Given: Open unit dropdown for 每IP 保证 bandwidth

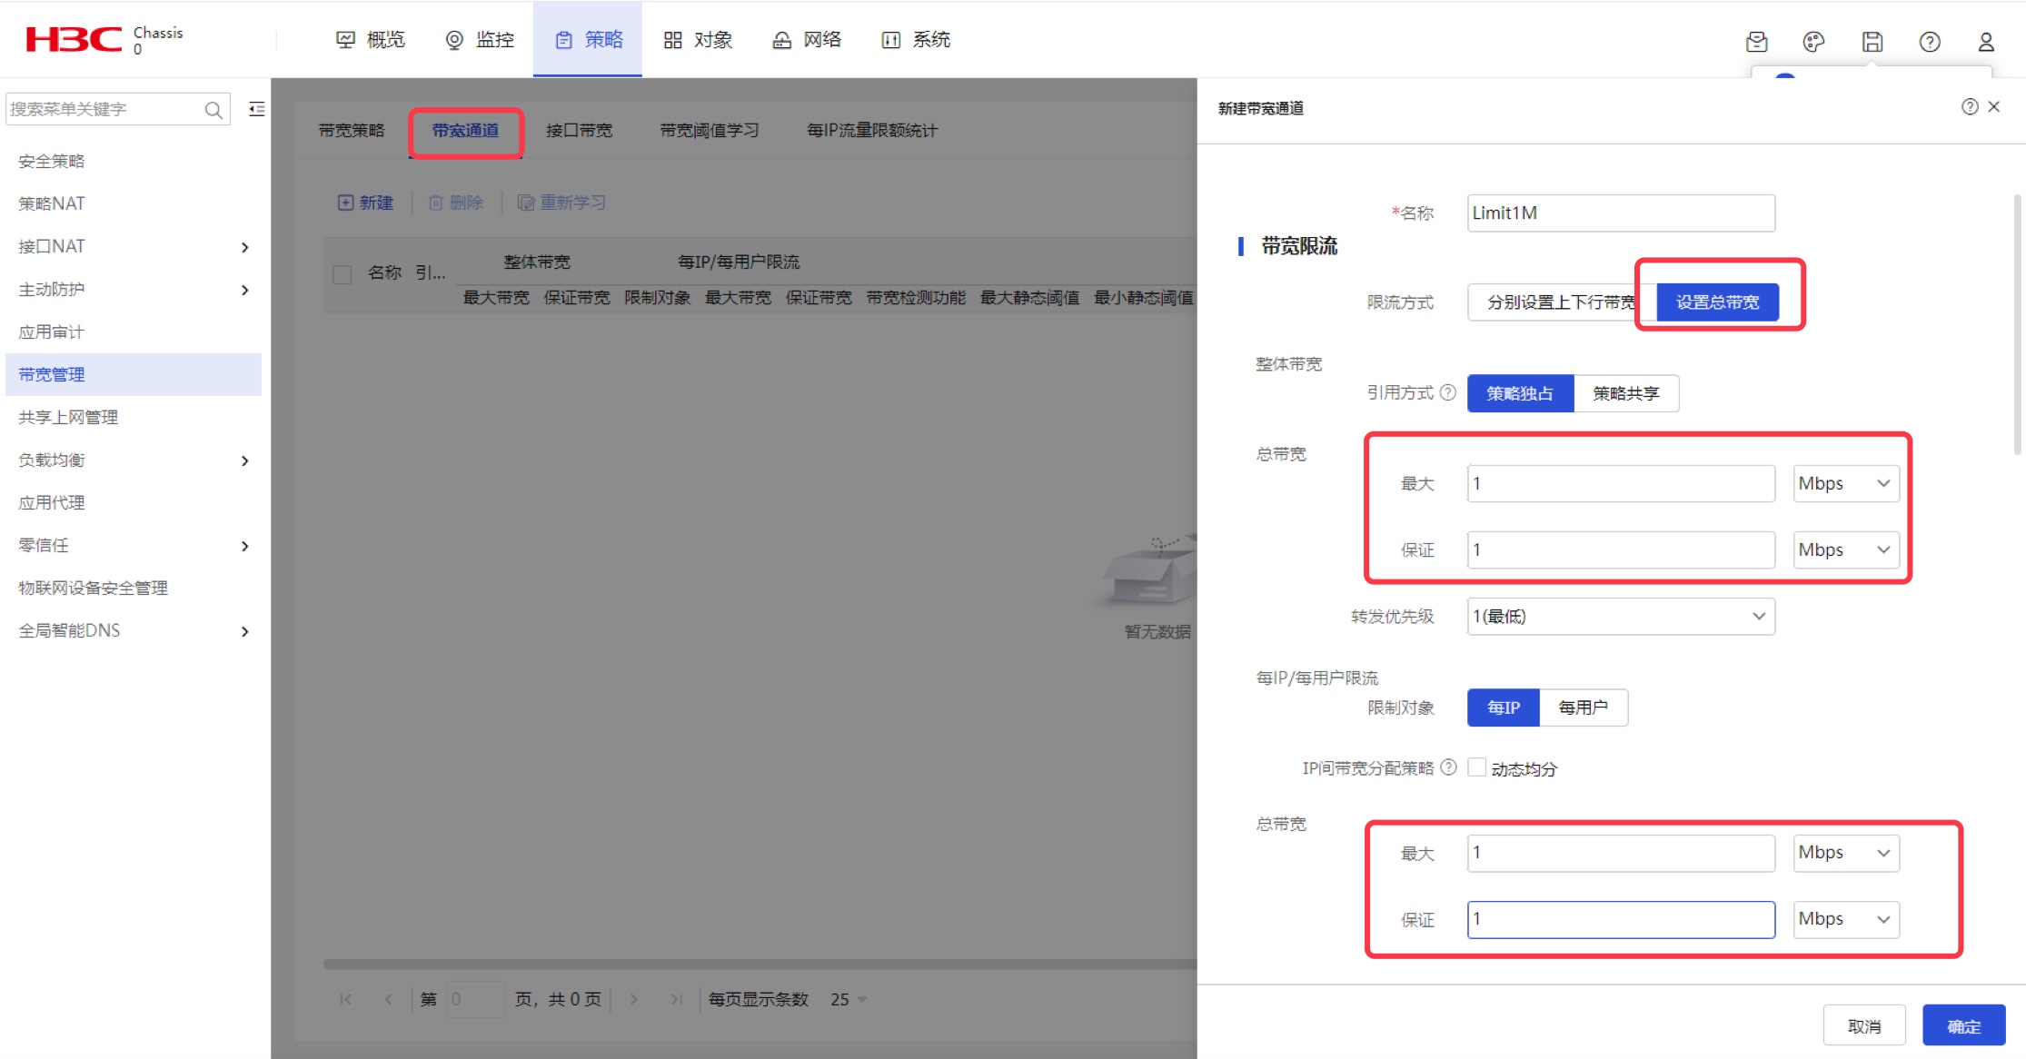Looking at the screenshot, I should [1846, 919].
